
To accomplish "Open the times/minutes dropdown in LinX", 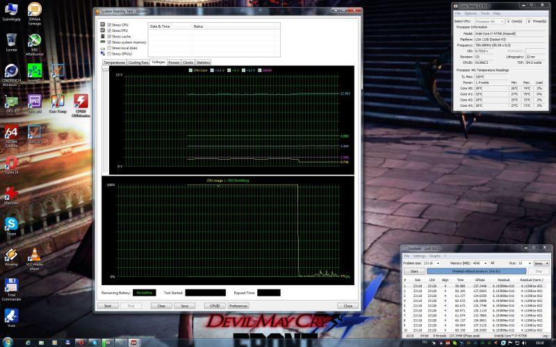I will [541, 264].
